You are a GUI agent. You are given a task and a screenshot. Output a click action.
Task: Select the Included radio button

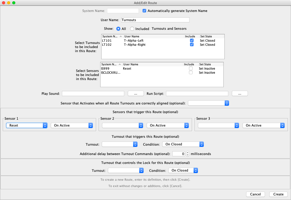[x=132, y=29]
